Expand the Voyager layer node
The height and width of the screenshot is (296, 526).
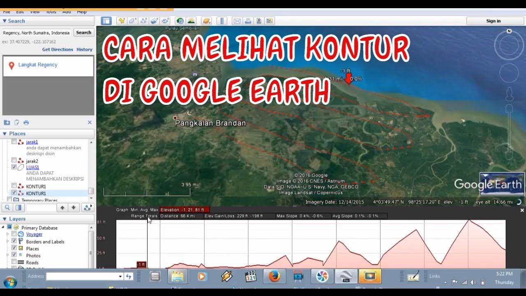pyautogui.click(x=7, y=234)
